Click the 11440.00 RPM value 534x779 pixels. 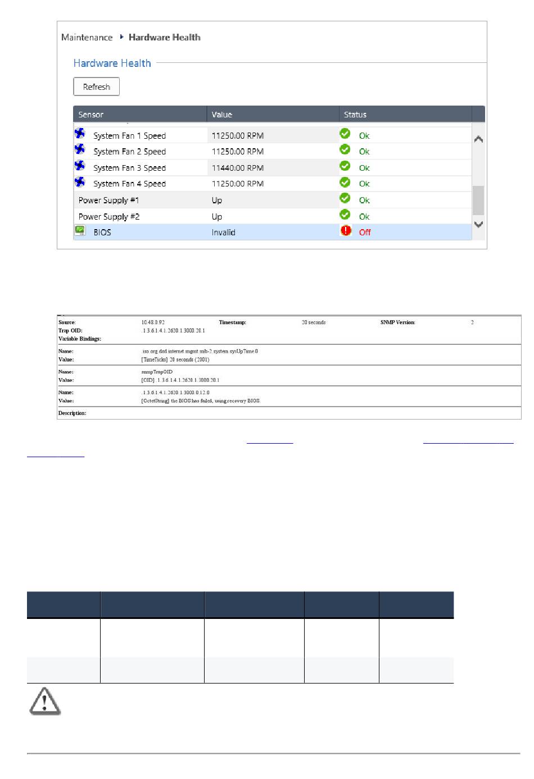pyautogui.click(x=238, y=168)
